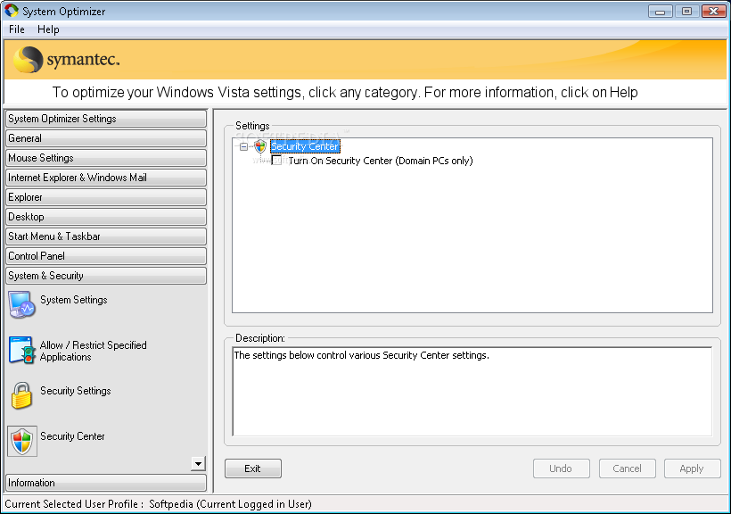Viewport: 731px width, 514px height.
Task: Click the System Optimizer title bar app icon
Action: 12,11
